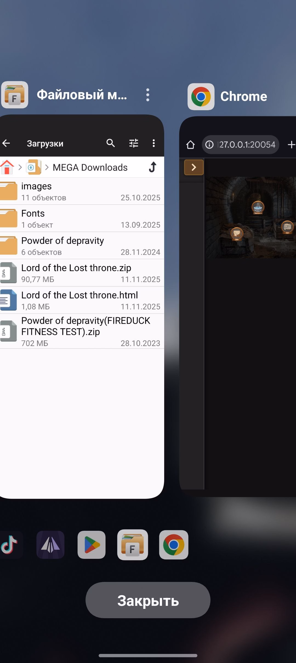Go to the home breadcrumb icon
The height and width of the screenshot is (663, 296).
point(7,167)
